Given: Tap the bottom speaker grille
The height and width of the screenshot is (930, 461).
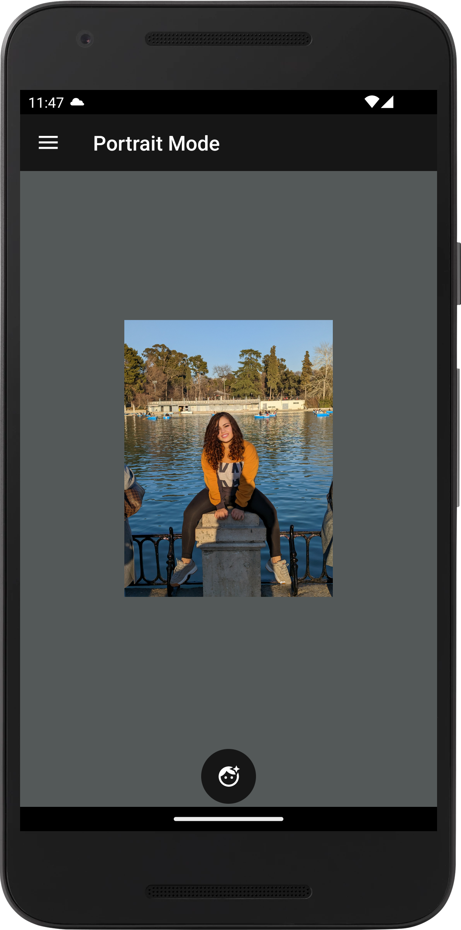Looking at the screenshot, I should (x=229, y=892).
